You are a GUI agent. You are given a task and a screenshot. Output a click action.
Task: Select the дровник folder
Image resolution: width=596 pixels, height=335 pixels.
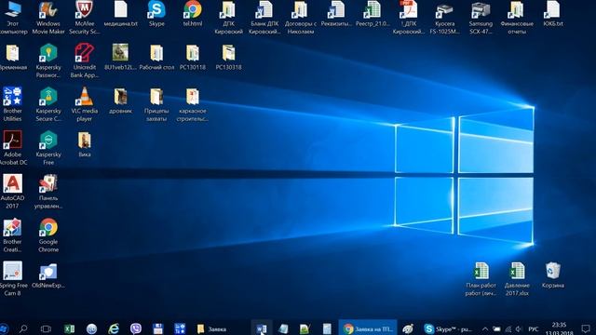pyautogui.click(x=120, y=101)
